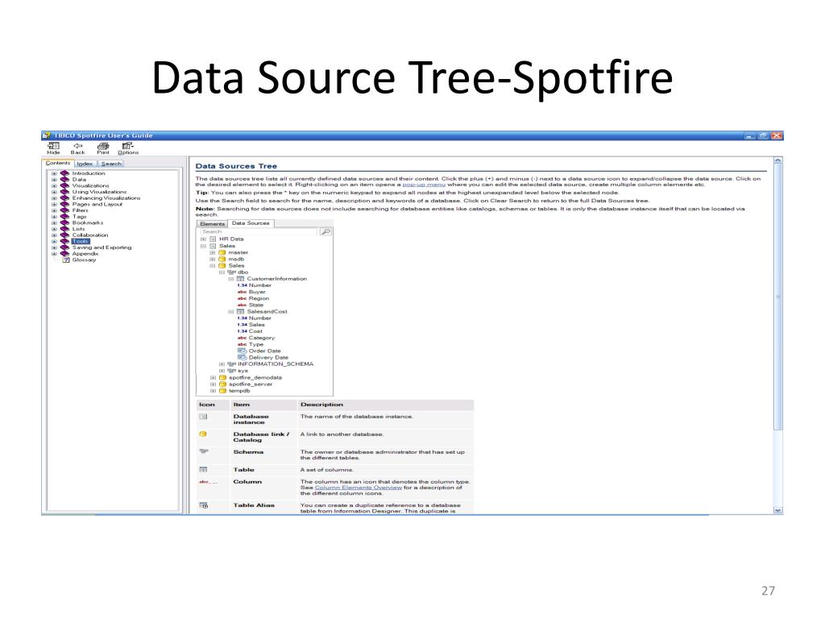Follow the pop-up menu link

[x=424, y=185]
